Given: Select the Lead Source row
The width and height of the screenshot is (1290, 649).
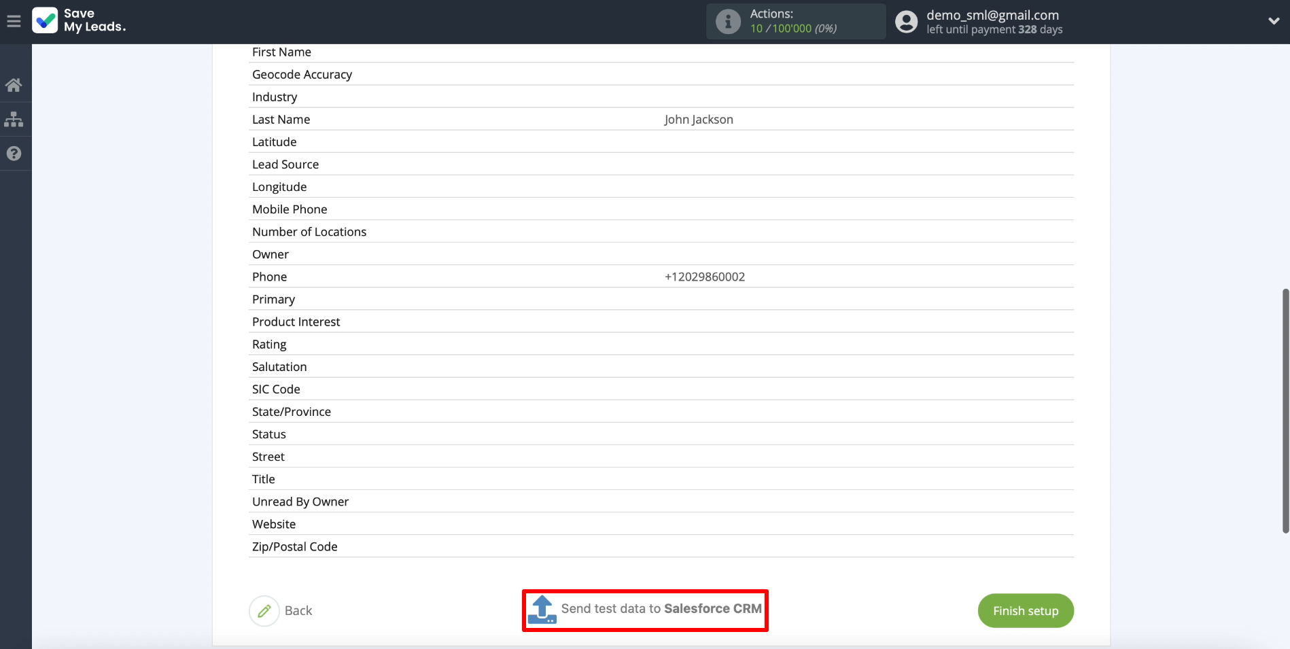Looking at the screenshot, I should tap(661, 164).
